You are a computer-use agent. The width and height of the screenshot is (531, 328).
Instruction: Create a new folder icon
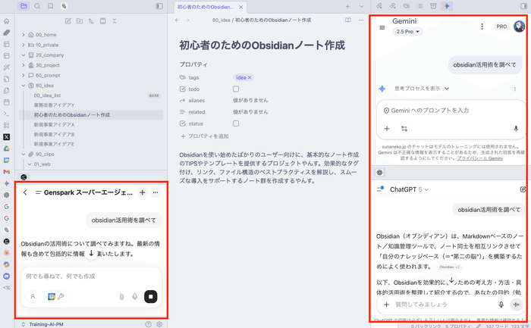[x=80, y=21]
